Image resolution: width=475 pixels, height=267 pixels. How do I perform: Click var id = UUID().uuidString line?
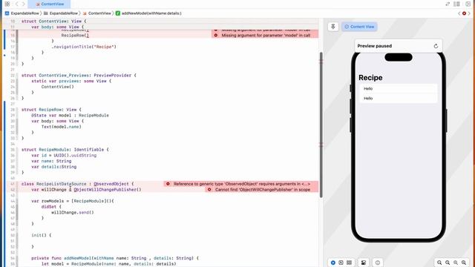pyautogui.click(x=64, y=155)
